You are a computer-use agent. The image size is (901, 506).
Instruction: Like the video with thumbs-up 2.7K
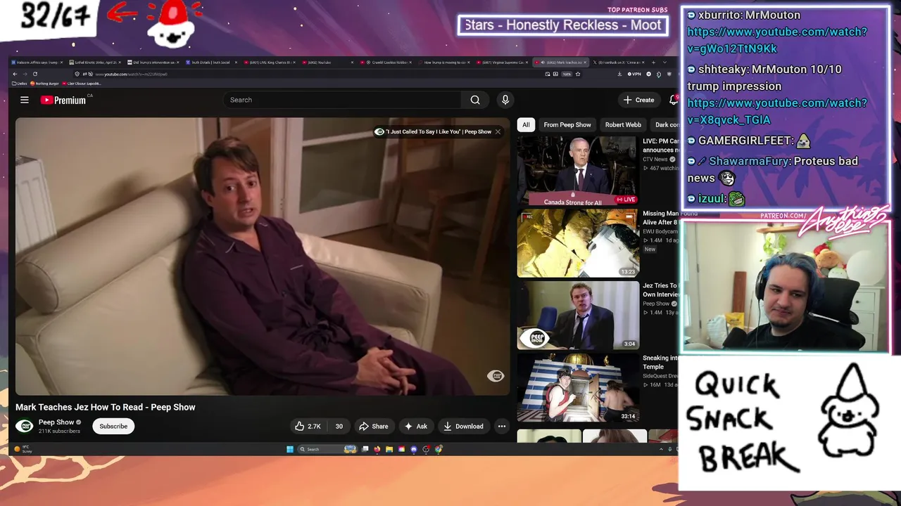(x=308, y=426)
